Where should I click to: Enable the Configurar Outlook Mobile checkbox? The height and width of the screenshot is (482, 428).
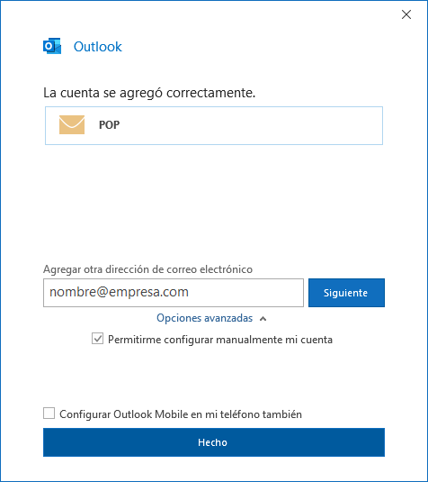(x=49, y=414)
